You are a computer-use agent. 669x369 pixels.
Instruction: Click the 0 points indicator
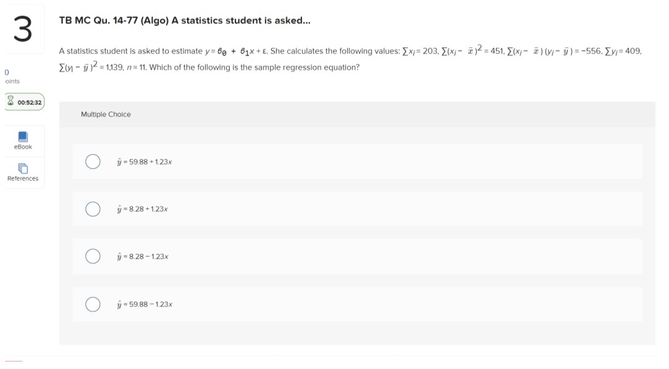(6, 77)
